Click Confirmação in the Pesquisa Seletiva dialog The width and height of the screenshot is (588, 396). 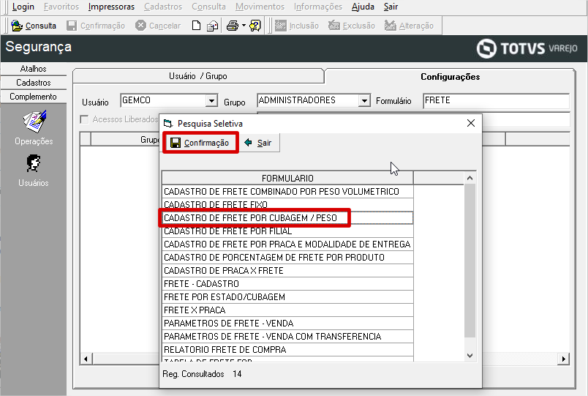200,143
